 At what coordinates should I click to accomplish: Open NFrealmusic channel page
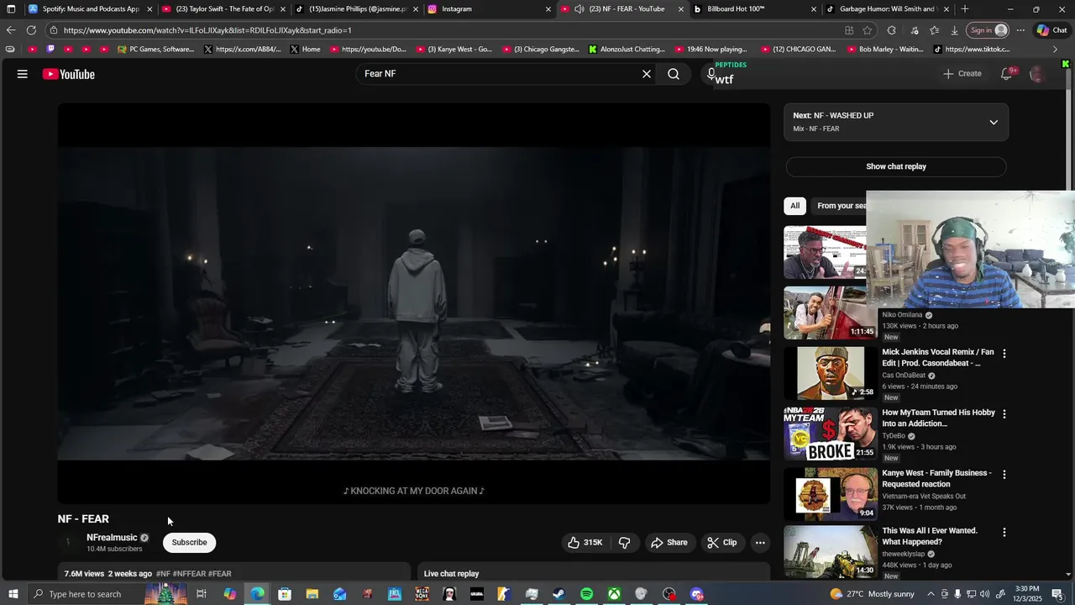(112, 538)
